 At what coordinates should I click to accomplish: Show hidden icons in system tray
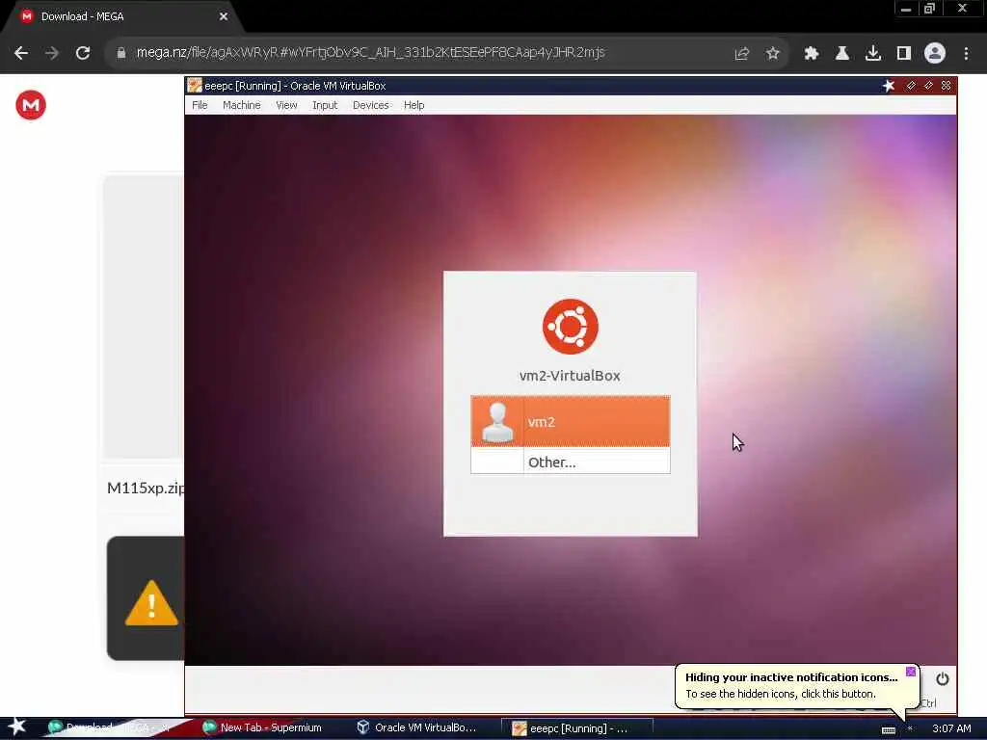910,728
